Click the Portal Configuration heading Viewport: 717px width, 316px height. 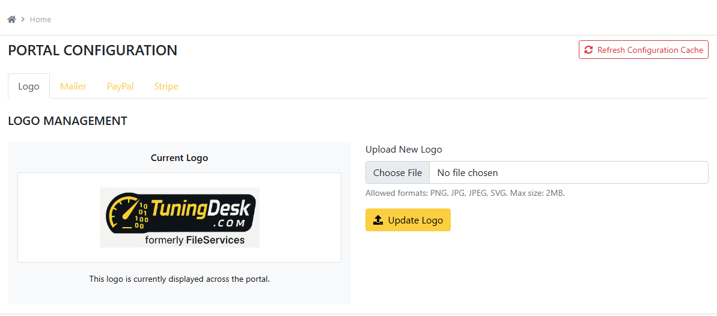[93, 50]
